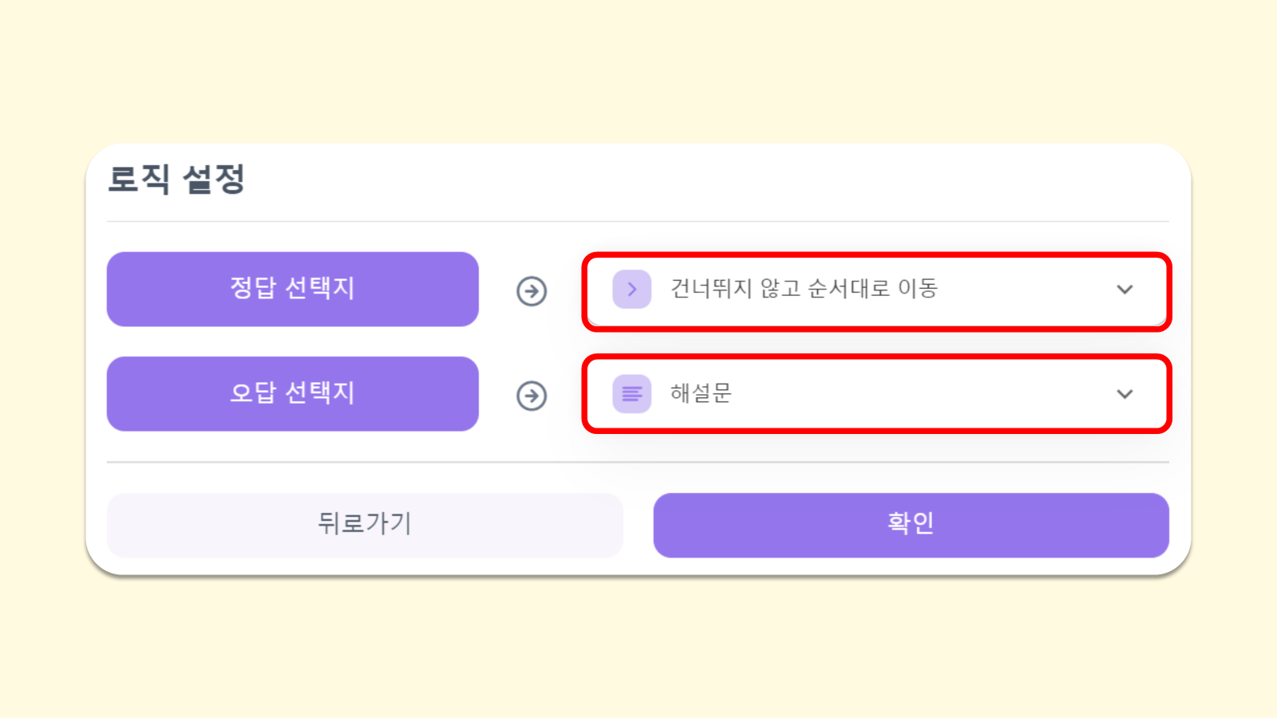Click the purple chevron icon before 건너뛰지 않고

[632, 290]
